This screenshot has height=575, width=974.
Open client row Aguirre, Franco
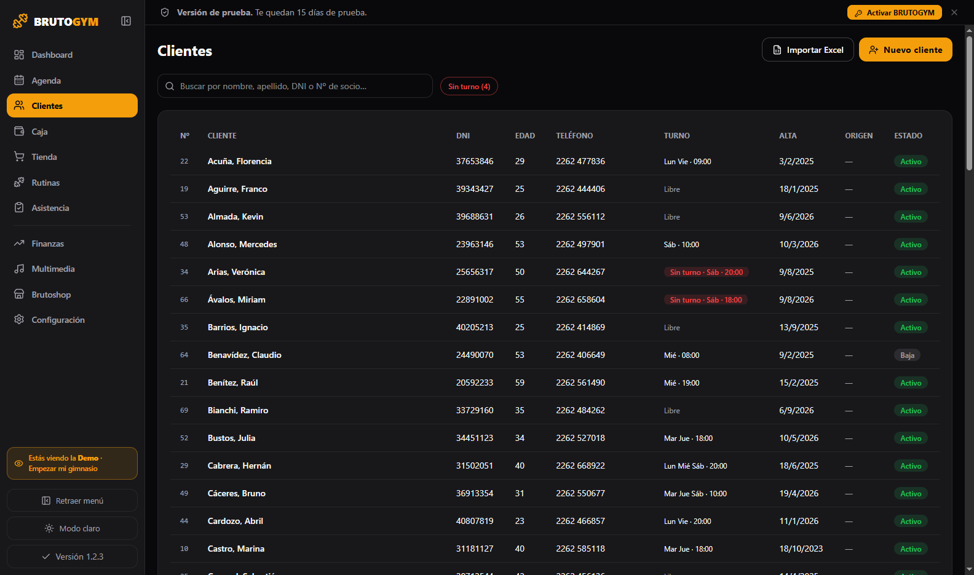(x=555, y=189)
